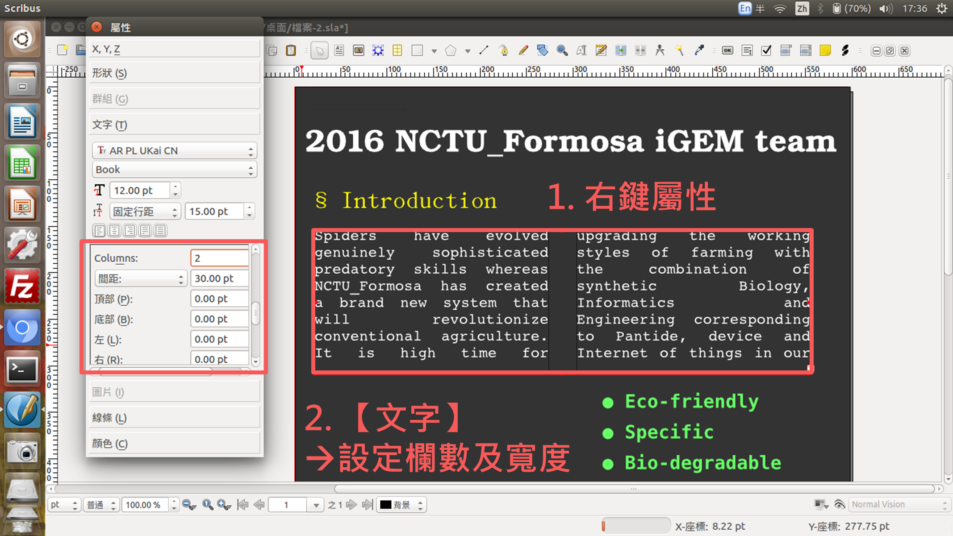Open the pt unit selector in status bar

[x=64, y=505]
